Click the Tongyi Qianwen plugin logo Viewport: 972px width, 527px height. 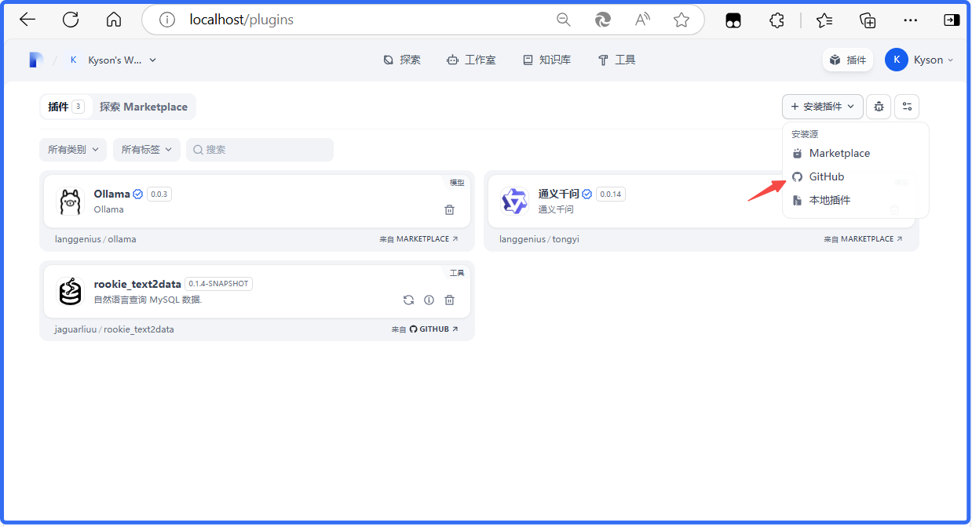pyautogui.click(x=515, y=202)
